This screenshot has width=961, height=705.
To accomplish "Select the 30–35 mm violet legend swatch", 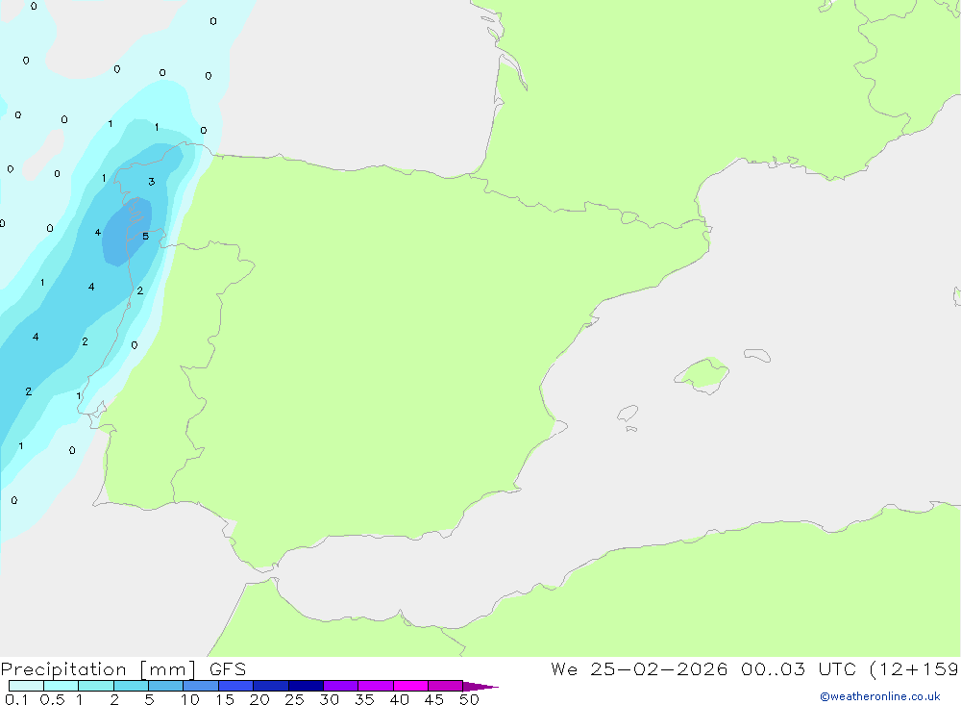I will (x=341, y=686).
